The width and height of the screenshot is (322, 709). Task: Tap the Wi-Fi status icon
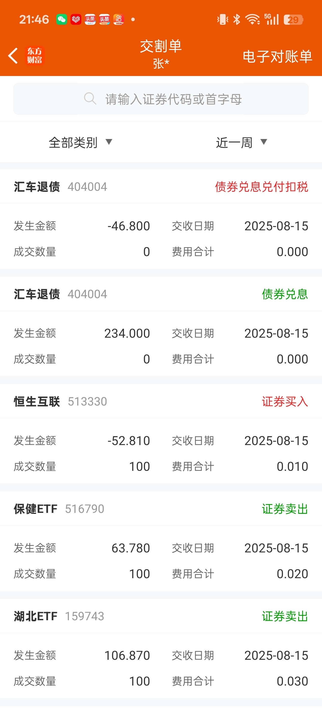pyautogui.click(x=252, y=20)
